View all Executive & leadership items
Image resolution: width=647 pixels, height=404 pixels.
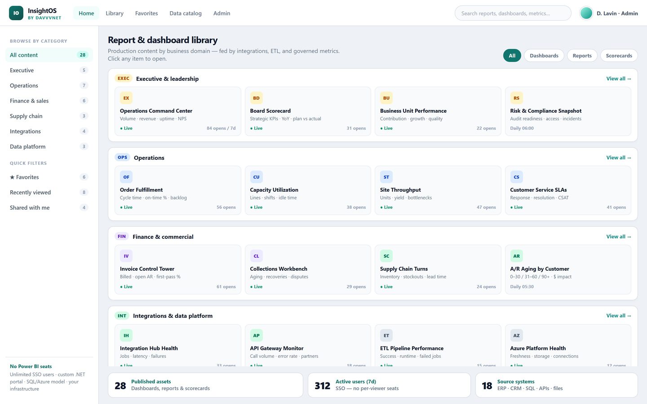tap(618, 79)
